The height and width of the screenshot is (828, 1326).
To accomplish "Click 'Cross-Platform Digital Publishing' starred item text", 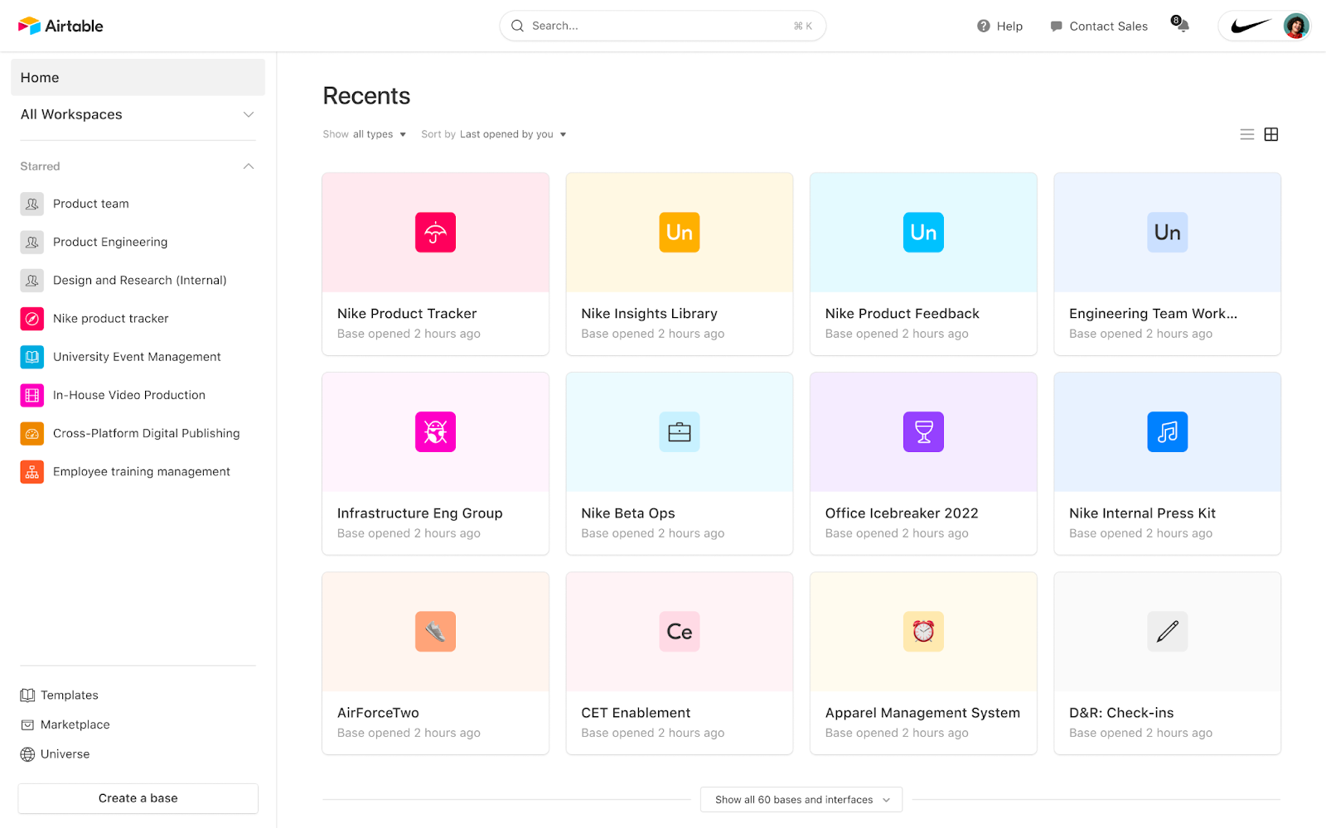I will [x=147, y=434].
